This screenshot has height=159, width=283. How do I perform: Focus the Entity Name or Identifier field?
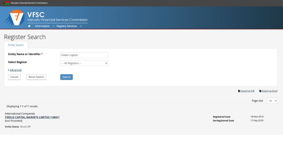click(x=84, y=55)
